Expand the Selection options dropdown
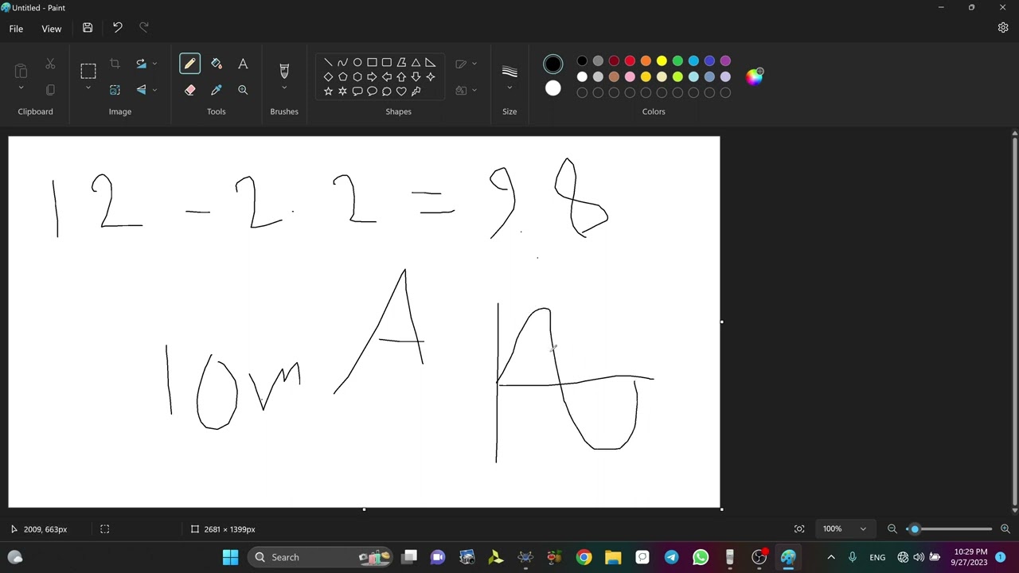Viewport: 1019px width, 573px height. (x=88, y=88)
